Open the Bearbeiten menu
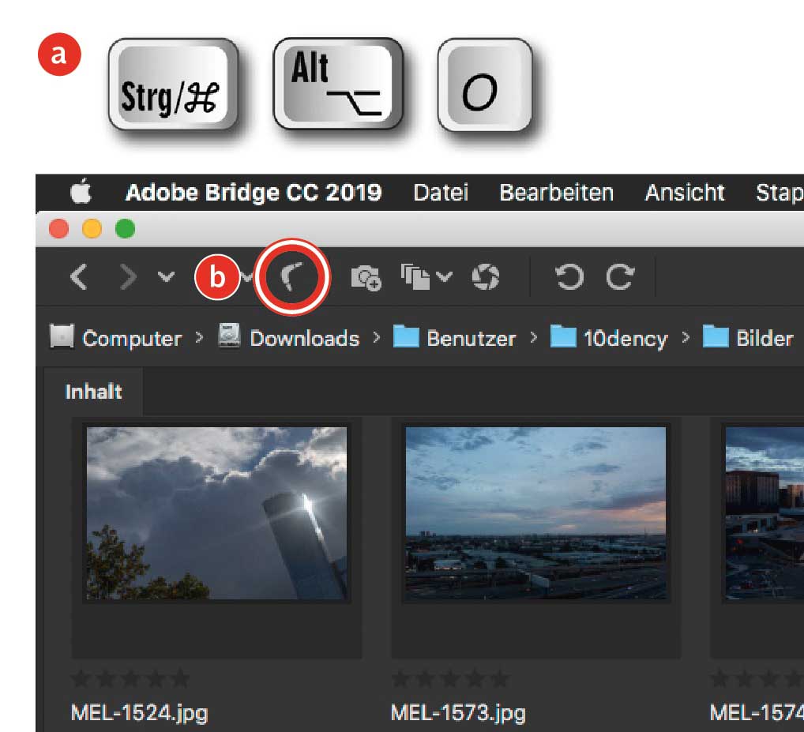The width and height of the screenshot is (804, 732). (x=556, y=193)
